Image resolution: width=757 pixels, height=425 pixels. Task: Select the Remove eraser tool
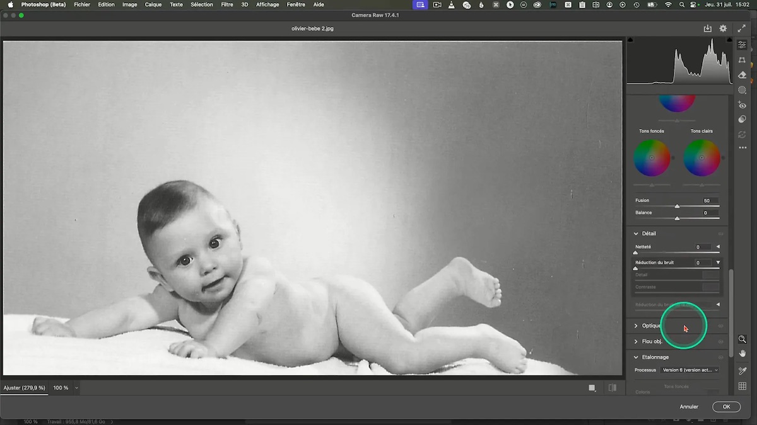point(742,75)
